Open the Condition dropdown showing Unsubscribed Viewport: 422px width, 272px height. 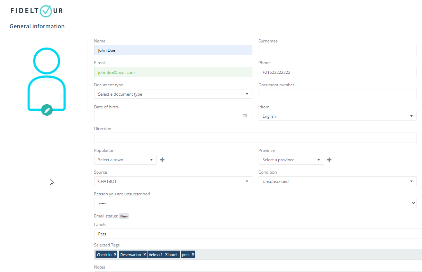[x=337, y=182]
